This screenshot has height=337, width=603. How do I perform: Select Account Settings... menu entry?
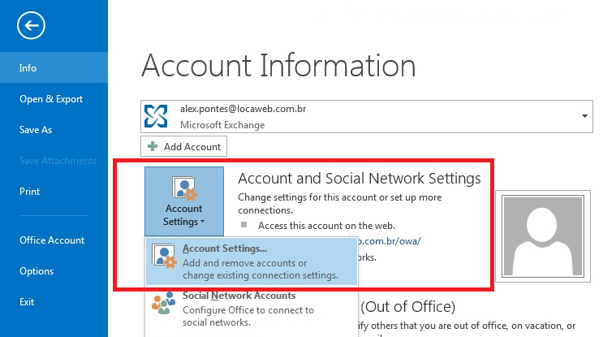pyautogui.click(x=252, y=261)
